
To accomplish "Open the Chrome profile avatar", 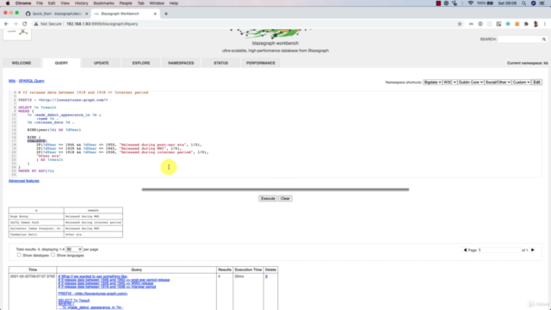I will coord(536,24).
